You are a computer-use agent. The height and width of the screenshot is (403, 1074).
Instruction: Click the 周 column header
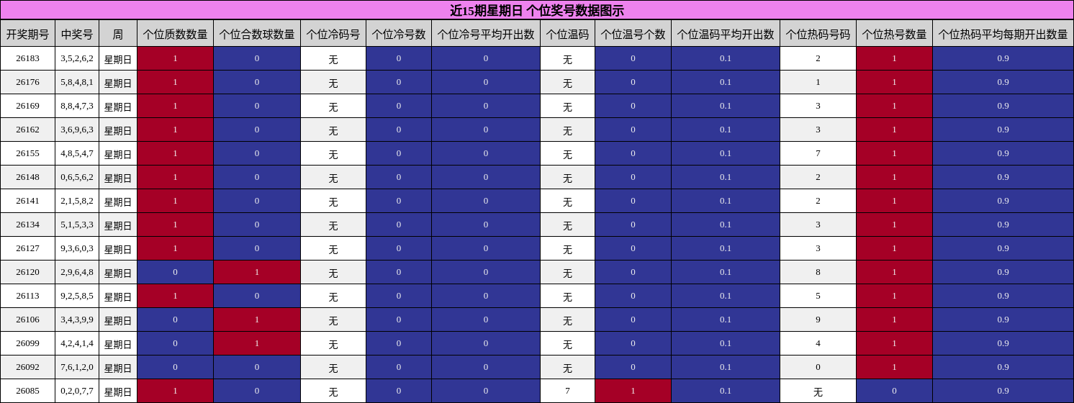click(118, 34)
